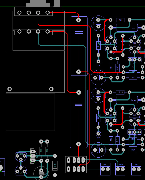Select resistor R15 footprint
Screen dimensions: 145x180
pyautogui.click(x=120, y=92)
